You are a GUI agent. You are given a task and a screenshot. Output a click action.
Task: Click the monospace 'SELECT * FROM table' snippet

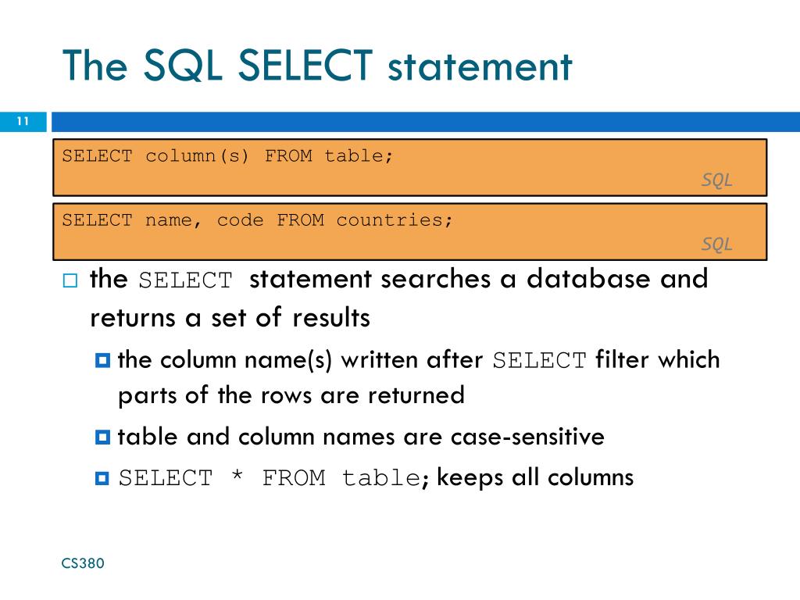click(270, 478)
